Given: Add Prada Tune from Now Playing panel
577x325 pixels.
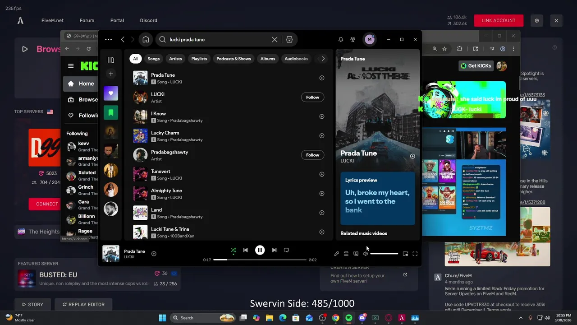Looking at the screenshot, I should pyautogui.click(x=412, y=156).
